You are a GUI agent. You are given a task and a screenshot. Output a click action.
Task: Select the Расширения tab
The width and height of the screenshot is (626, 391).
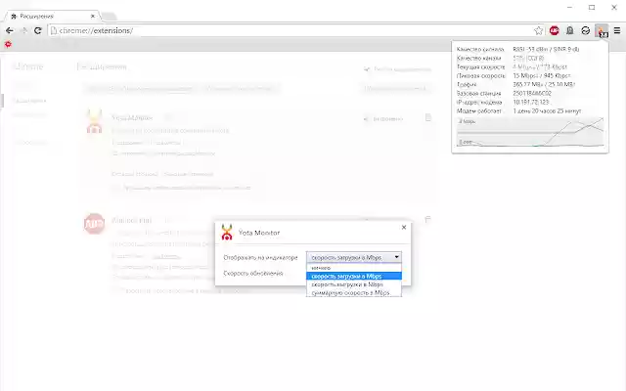pos(52,17)
